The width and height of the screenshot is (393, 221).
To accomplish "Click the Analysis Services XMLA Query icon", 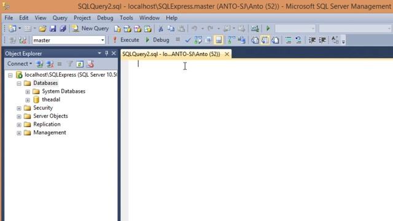I will pos(147,29).
